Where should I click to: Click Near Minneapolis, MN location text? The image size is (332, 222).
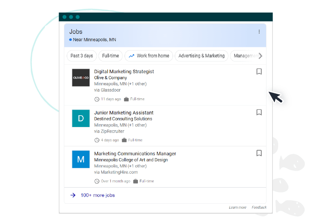click(x=95, y=40)
